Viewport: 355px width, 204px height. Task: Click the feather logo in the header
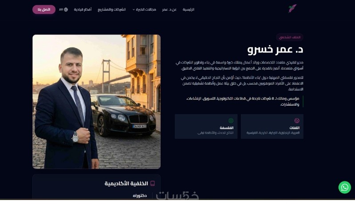[292, 8]
